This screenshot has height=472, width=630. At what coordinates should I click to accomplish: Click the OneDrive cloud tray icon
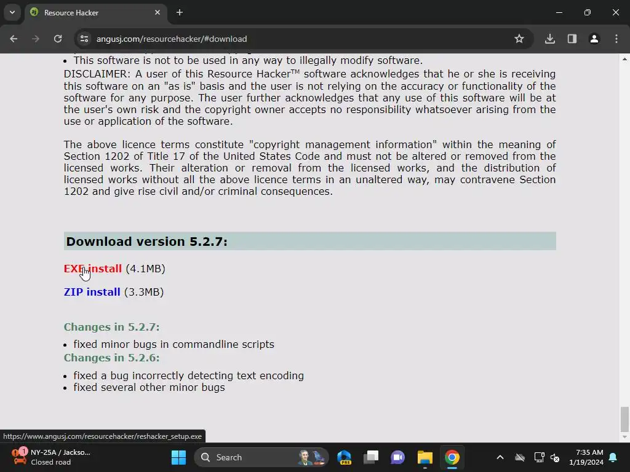[520, 457]
